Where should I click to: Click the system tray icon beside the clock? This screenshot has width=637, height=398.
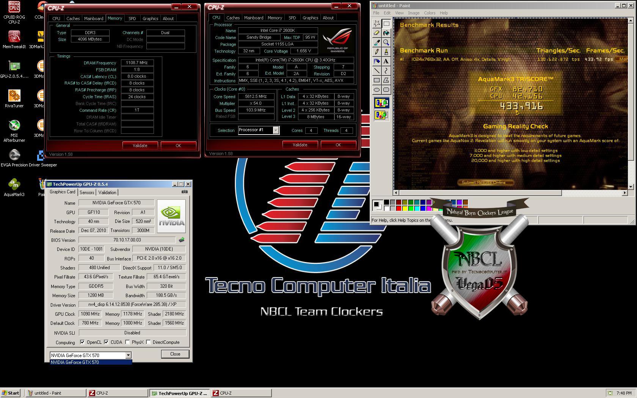tap(610, 393)
